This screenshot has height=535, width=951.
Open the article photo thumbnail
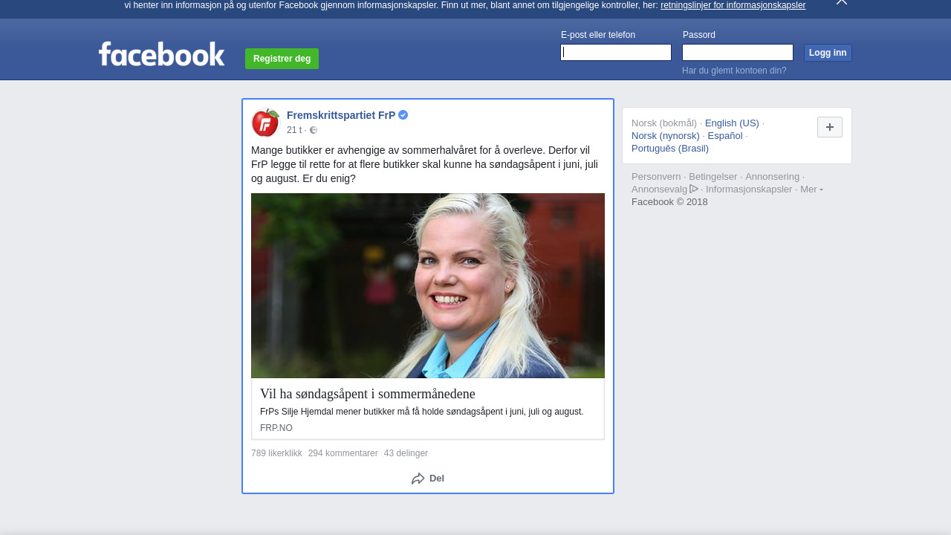tap(428, 285)
